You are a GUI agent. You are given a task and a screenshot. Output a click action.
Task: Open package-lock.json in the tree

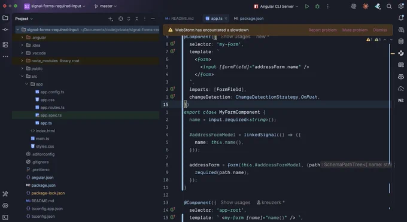tap(48, 193)
